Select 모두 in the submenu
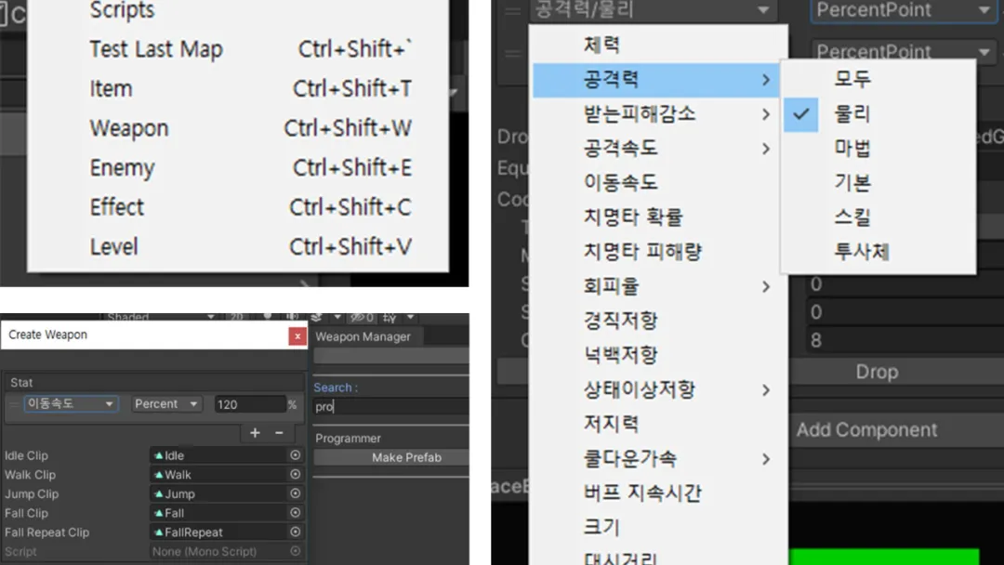 coord(851,81)
